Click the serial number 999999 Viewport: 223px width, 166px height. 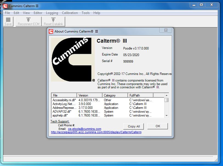[x=128, y=61]
